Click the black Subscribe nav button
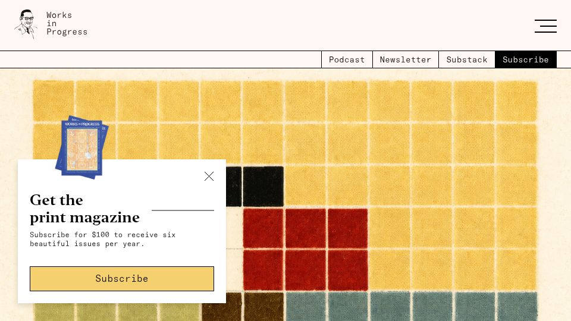Image resolution: width=571 pixels, height=321 pixels. tap(525, 59)
